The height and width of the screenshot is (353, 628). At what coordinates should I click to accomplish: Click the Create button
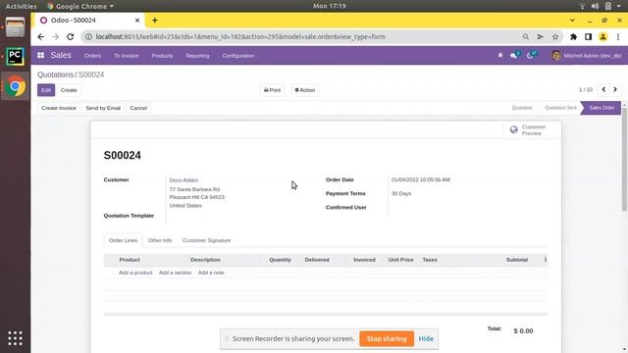click(x=69, y=90)
